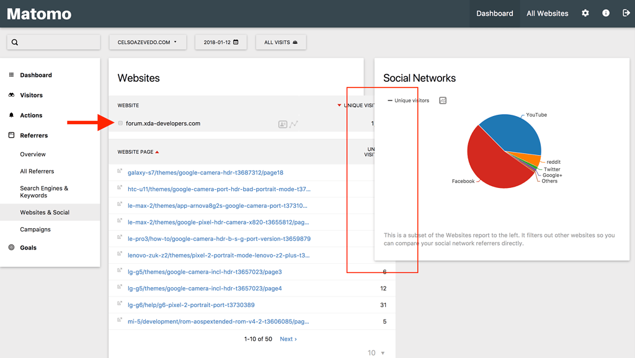
Task: Open external link icon beside galaxy-s7 page
Action: 120,171
